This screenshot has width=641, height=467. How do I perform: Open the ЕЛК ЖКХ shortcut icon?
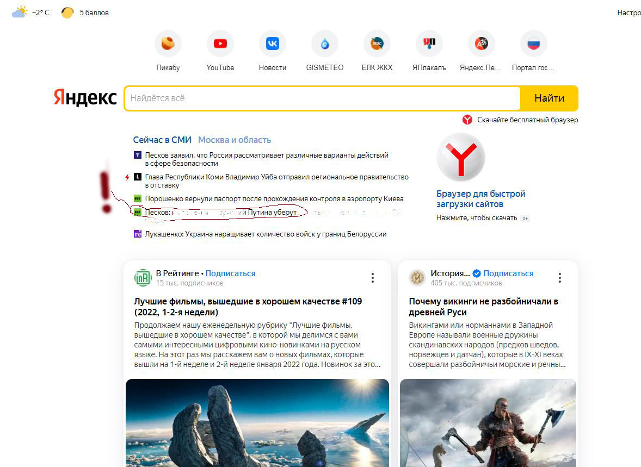pos(377,43)
